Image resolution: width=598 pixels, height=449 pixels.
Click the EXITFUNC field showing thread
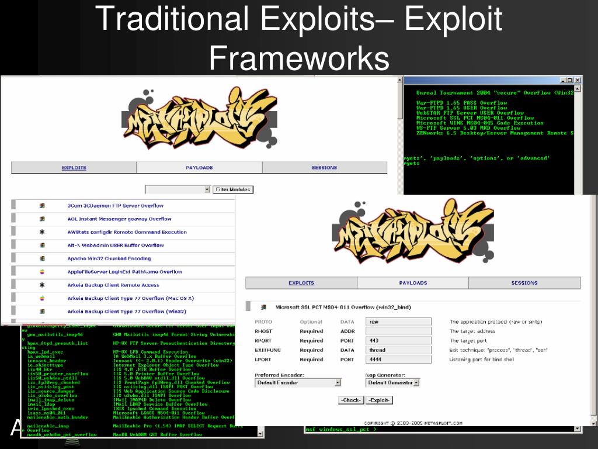click(x=398, y=350)
